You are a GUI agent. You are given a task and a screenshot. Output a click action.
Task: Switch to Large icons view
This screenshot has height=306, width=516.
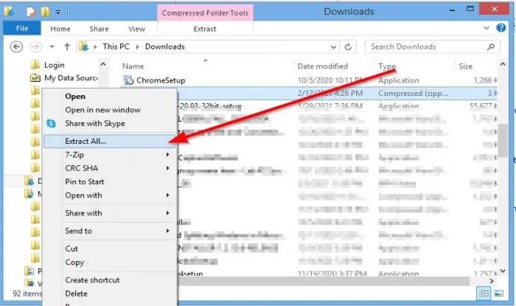[498, 293]
